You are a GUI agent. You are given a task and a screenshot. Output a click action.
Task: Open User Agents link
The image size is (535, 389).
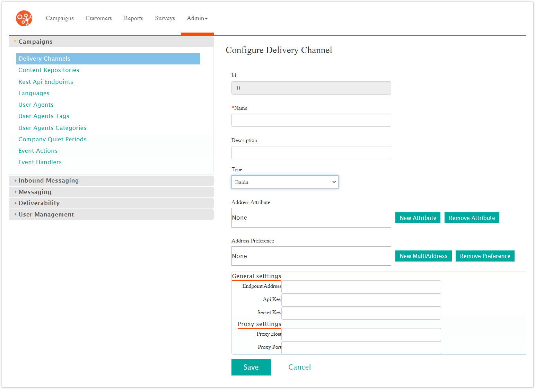[x=36, y=105]
